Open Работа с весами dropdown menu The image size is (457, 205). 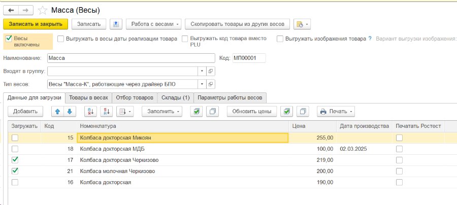tap(154, 24)
